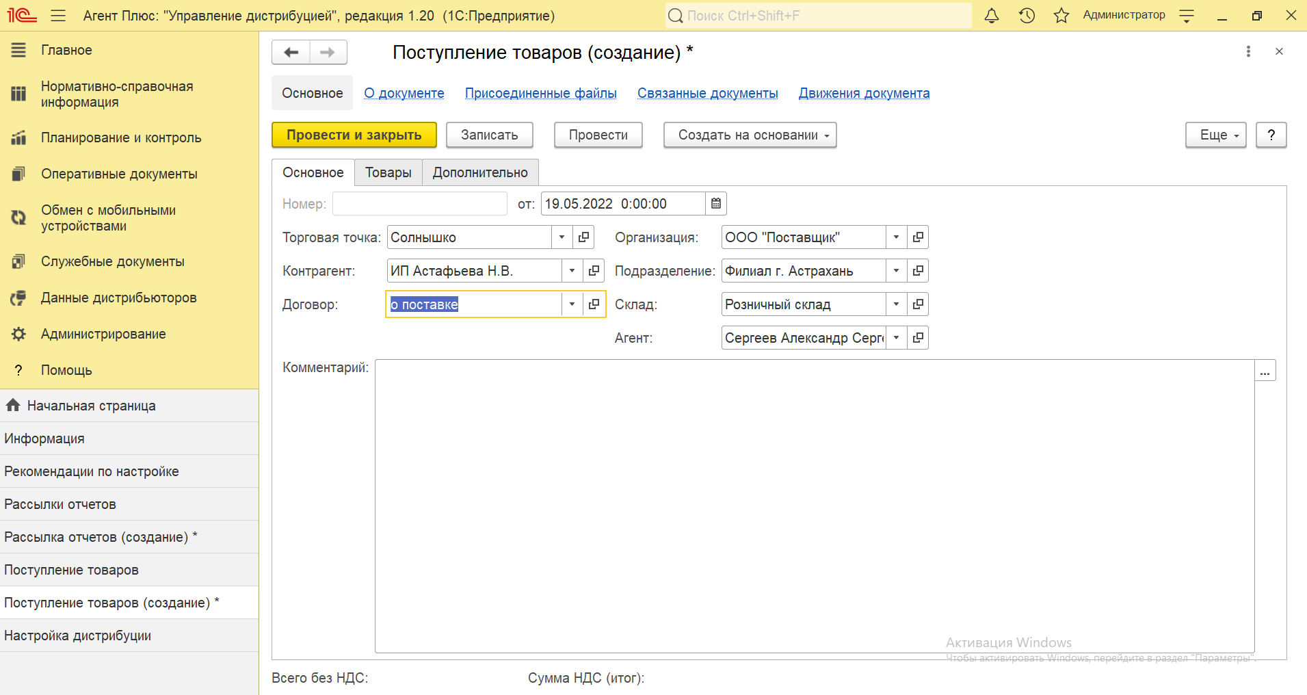The image size is (1307, 695).
Task: Open Планирование и контроль section
Action: click(129, 137)
